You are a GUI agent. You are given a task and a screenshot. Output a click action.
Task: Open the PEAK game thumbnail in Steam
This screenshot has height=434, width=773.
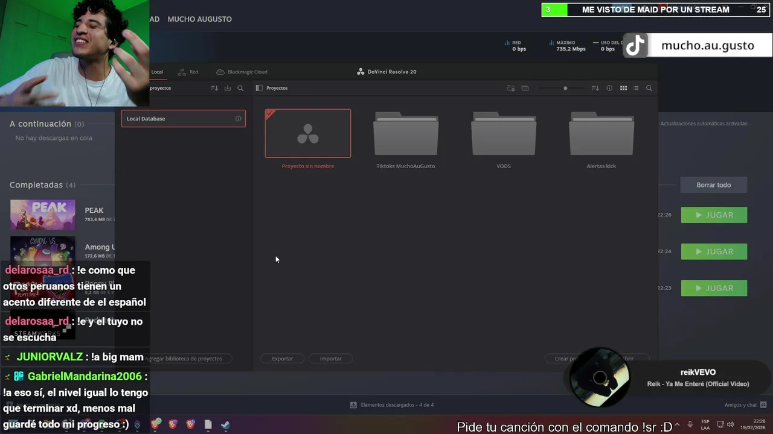click(x=43, y=215)
